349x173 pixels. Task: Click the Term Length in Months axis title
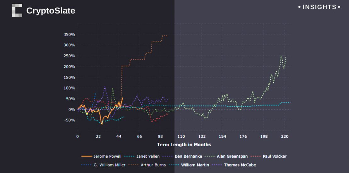point(184,145)
